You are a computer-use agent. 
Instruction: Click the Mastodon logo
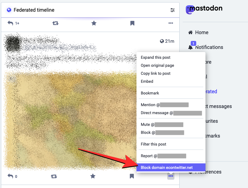(x=204, y=9)
